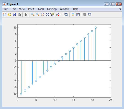Open a file with the folder icon
124x109 pixels.
click(9, 14)
